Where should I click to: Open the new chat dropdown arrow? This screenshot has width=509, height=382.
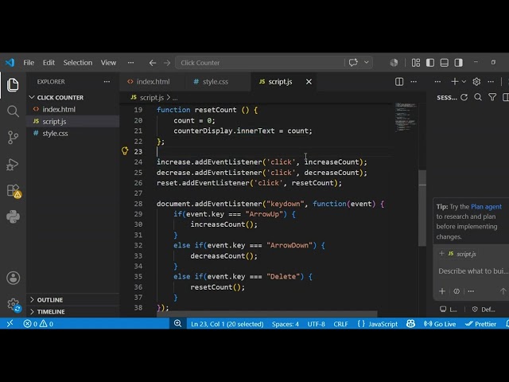tap(464, 81)
